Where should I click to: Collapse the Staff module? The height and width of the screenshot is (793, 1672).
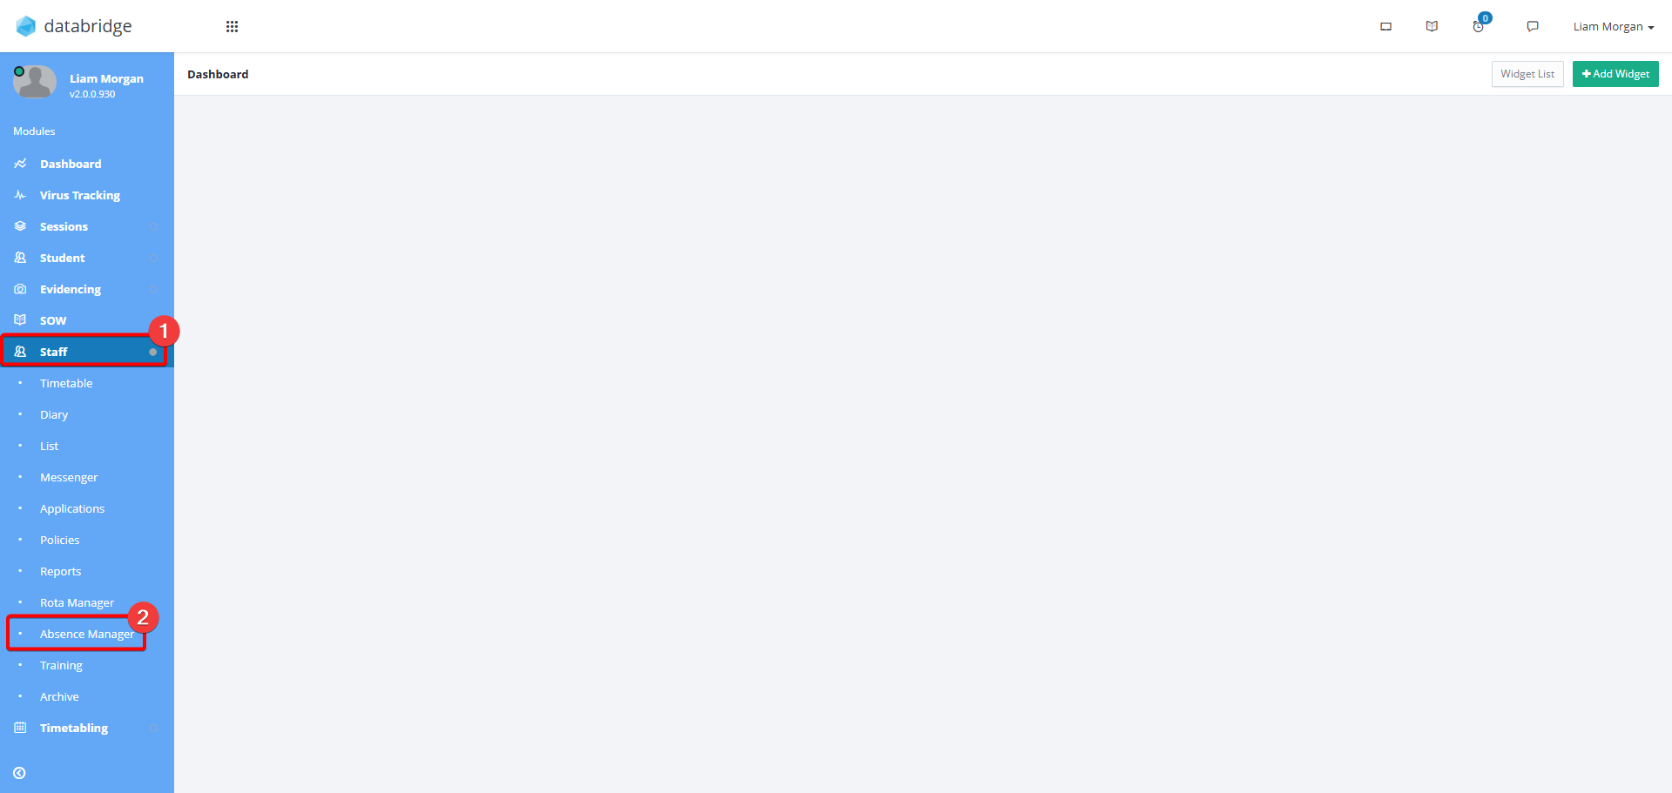click(86, 352)
